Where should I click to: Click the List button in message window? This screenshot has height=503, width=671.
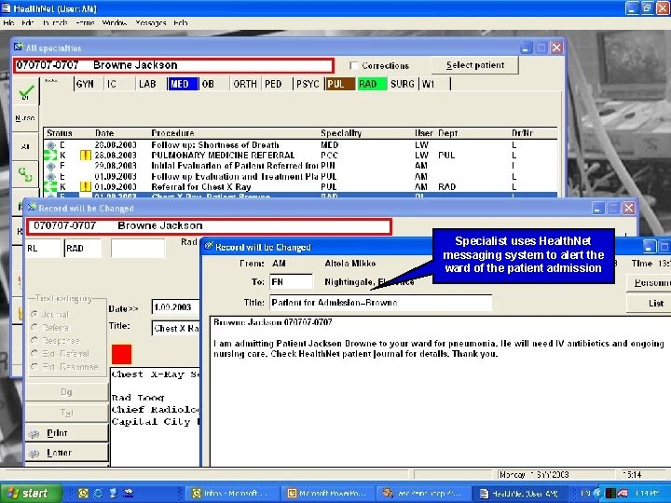coord(650,304)
